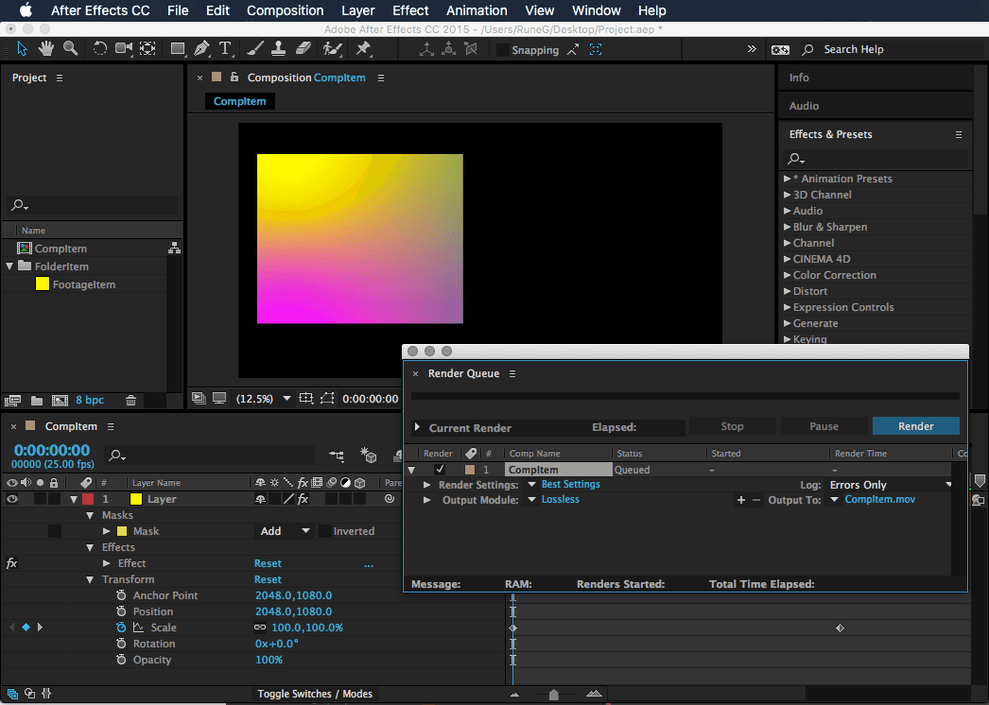Click the CompItem.mov output path
This screenshot has width=989, height=705.
(880, 499)
